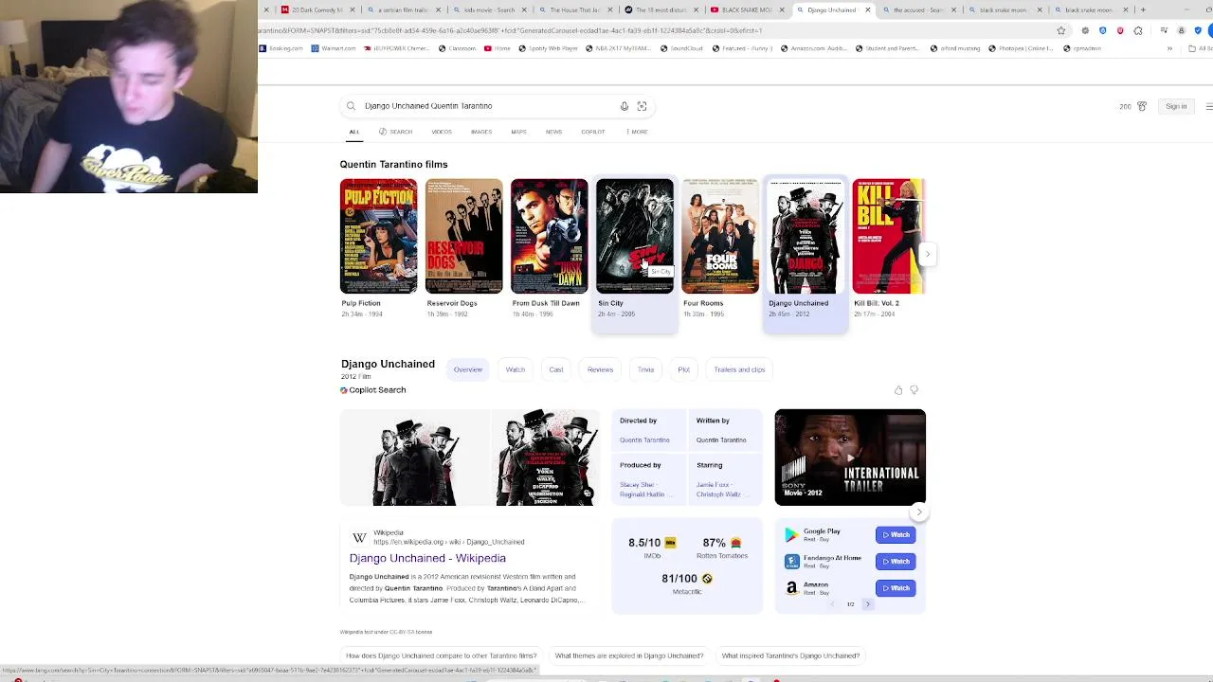The image size is (1213, 682).
Task: Close the Django Unchained browser tab
Action: 867,9
